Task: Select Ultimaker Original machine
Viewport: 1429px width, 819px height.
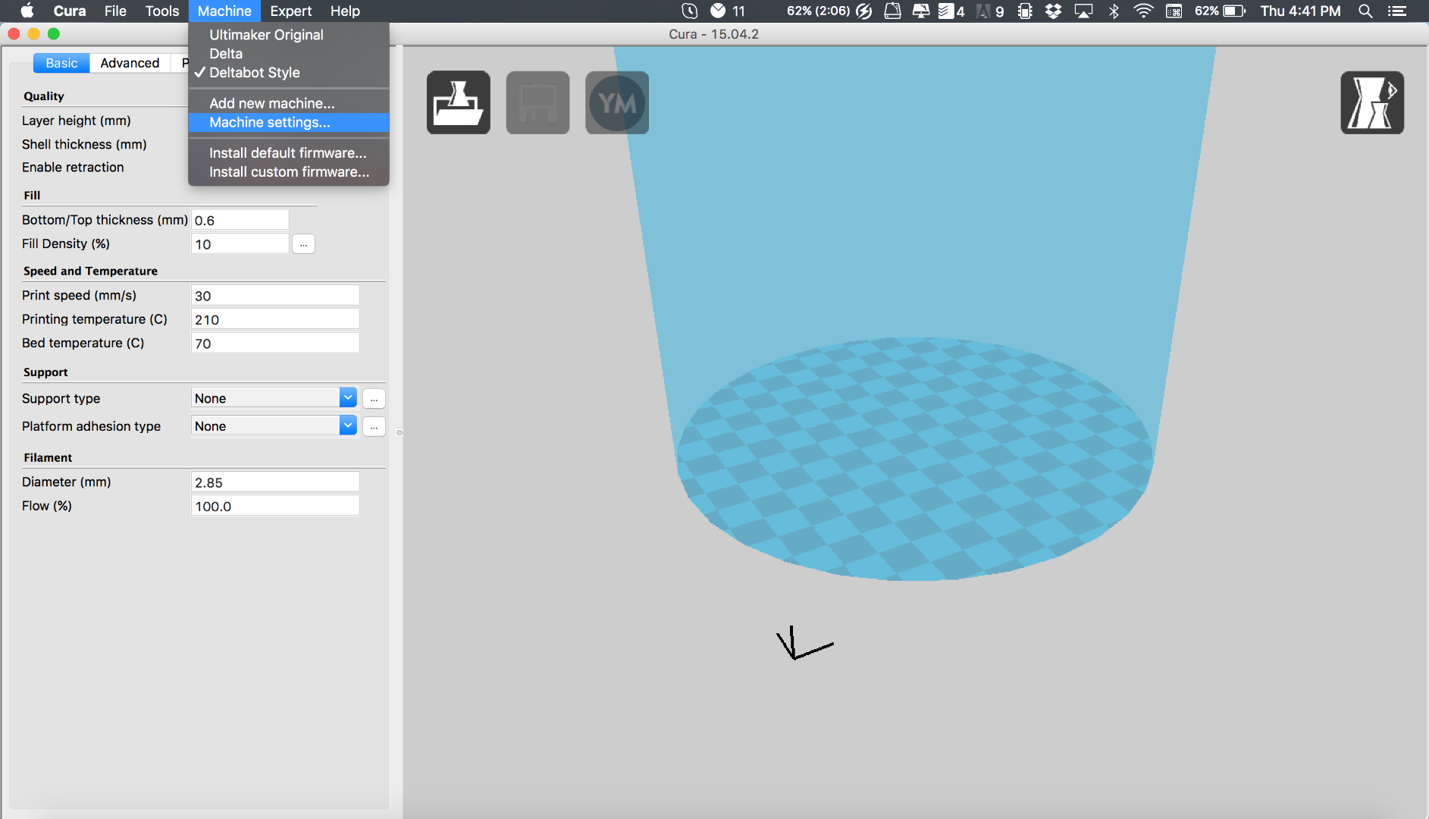Action: click(x=289, y=35)
